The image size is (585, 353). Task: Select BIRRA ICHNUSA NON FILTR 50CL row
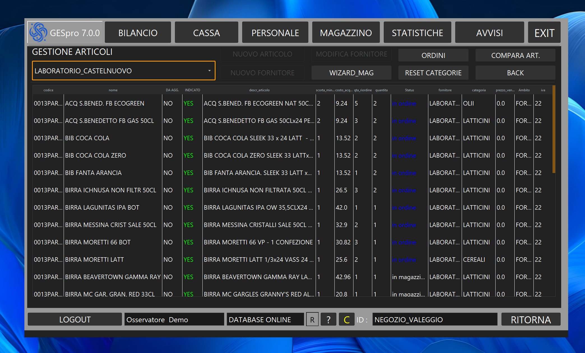(x=292, y=190)
